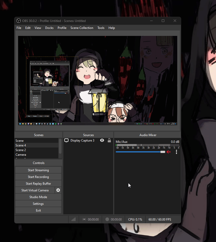This screenshot has height=242, width=216.
Task: Select Scene 2 in Scenes list
Action: tap(36, 150)
